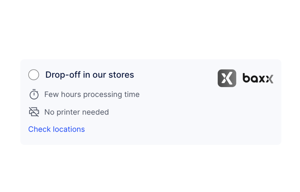This screenshot has width=300, height=192.
Task: Click the crossed-out printer icon
Action: (34, 112)
